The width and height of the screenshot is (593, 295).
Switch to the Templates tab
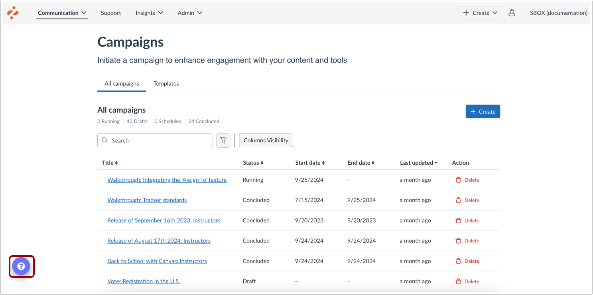pos(166,84)
